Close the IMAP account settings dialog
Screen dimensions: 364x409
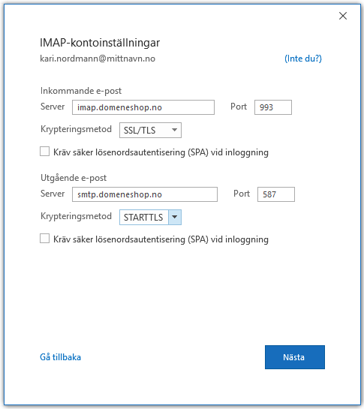343,16
